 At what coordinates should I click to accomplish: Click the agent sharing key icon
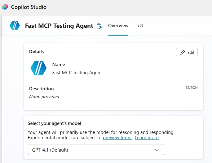coord(99,26)
